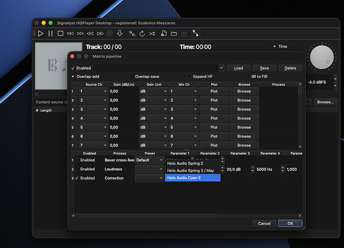Click the matrix pipeline routing icon
Screen dimensions: 344x248
point(195,33)
